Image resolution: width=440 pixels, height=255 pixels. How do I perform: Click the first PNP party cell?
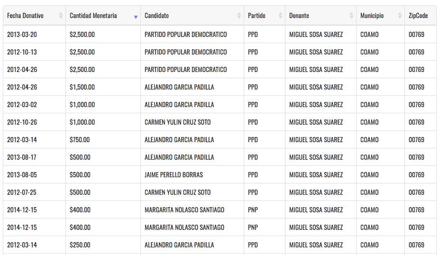253,210
